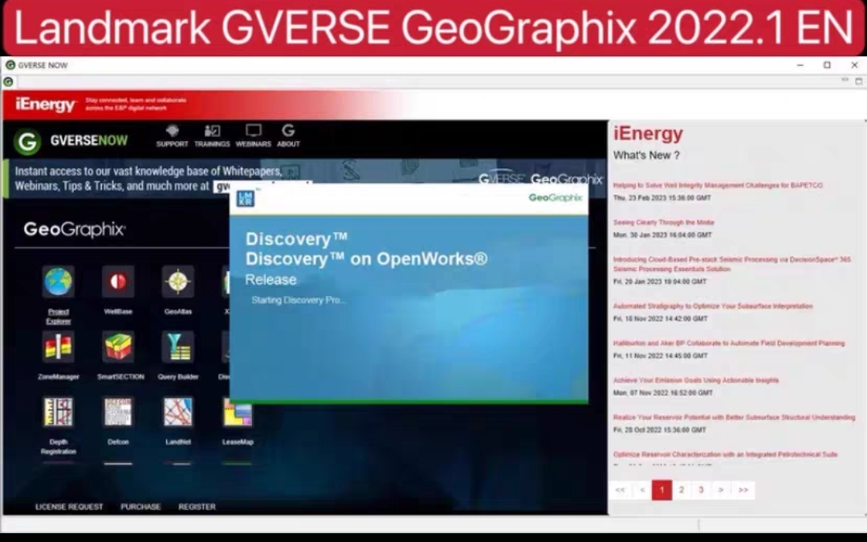This screenshot has height=542, width=867.
Task: Click the REGISTER link
Action: coord(197,507)
